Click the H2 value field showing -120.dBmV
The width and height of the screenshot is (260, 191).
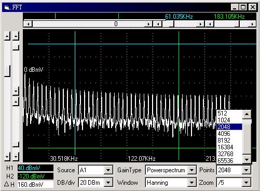point(35,176)
